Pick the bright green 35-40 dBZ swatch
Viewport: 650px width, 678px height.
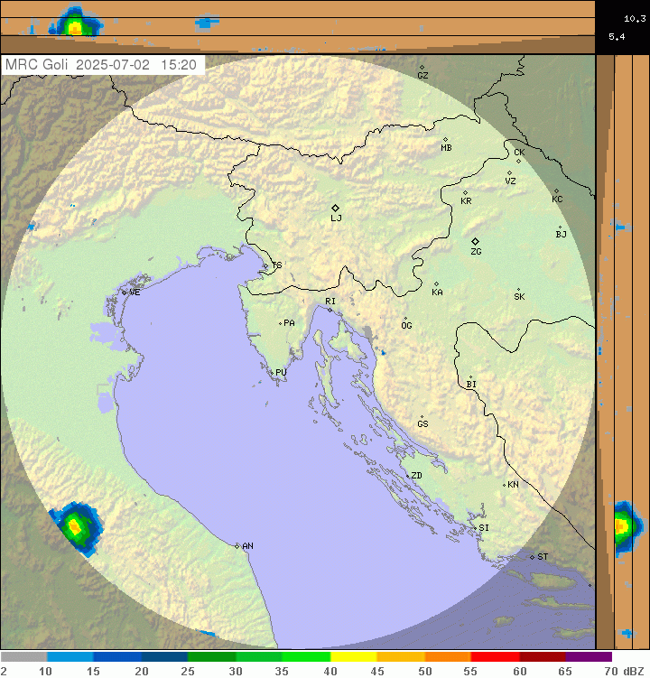click(306, 657)
